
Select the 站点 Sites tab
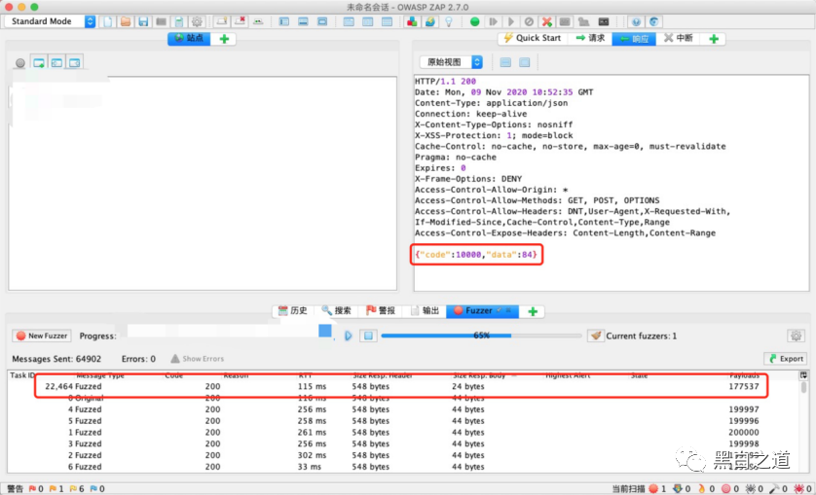189,39
